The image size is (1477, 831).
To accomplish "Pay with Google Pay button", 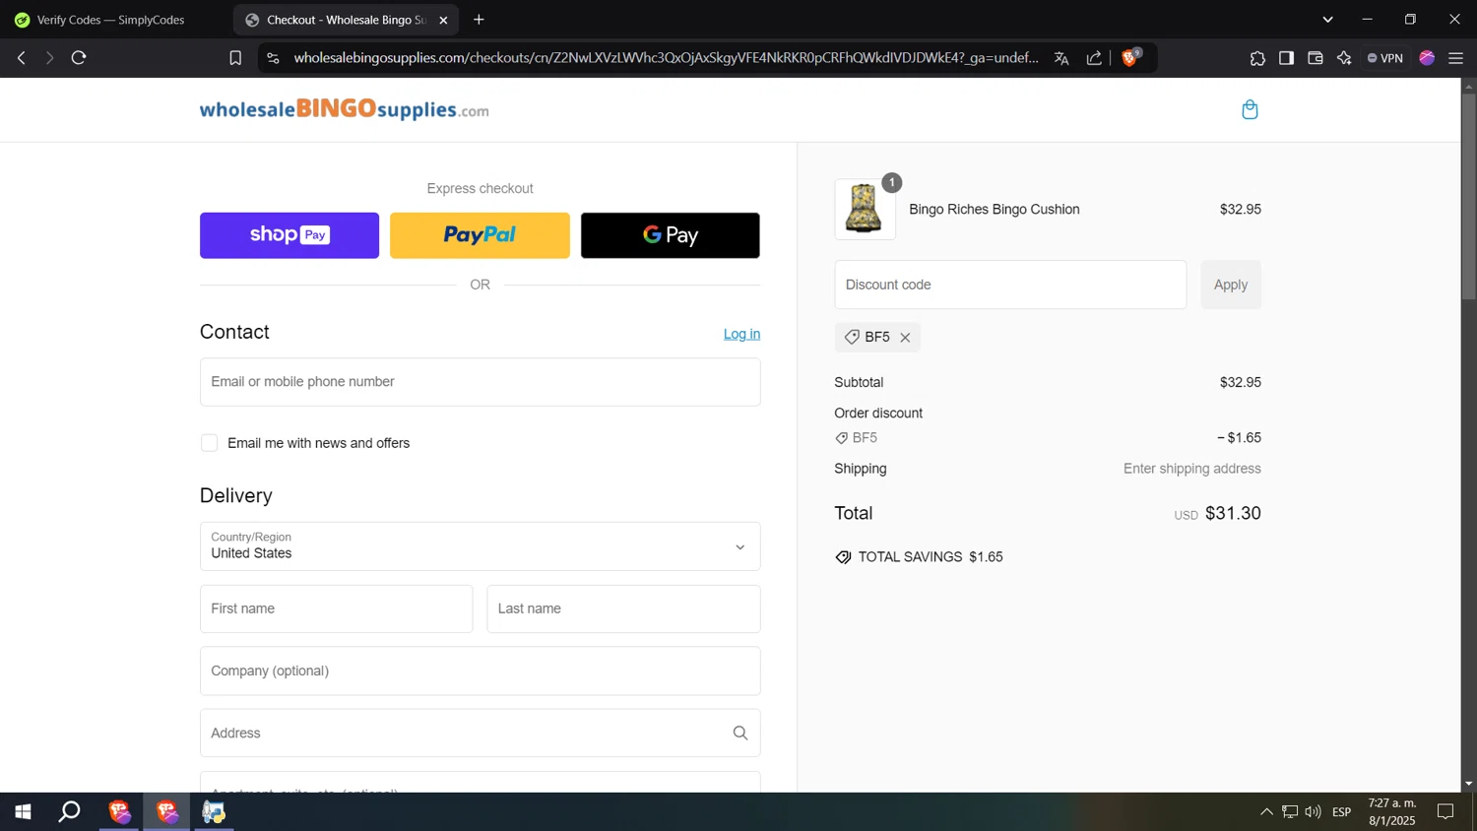I will tap(670, 235).
